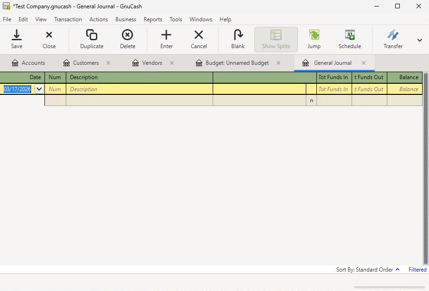Screen dimensions: 429x291
Task: Open the Actions menu
Action: pyautogui.click(x=99, y=19)
